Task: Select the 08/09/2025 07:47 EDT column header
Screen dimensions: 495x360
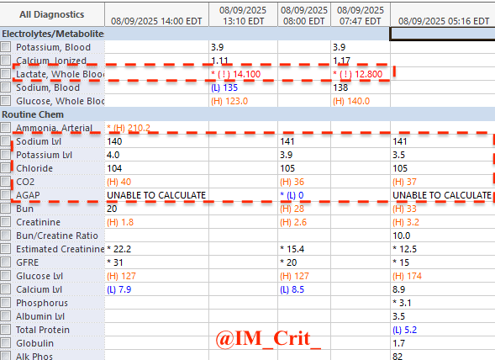Action: pyautogui.click(x=361, y=15)
